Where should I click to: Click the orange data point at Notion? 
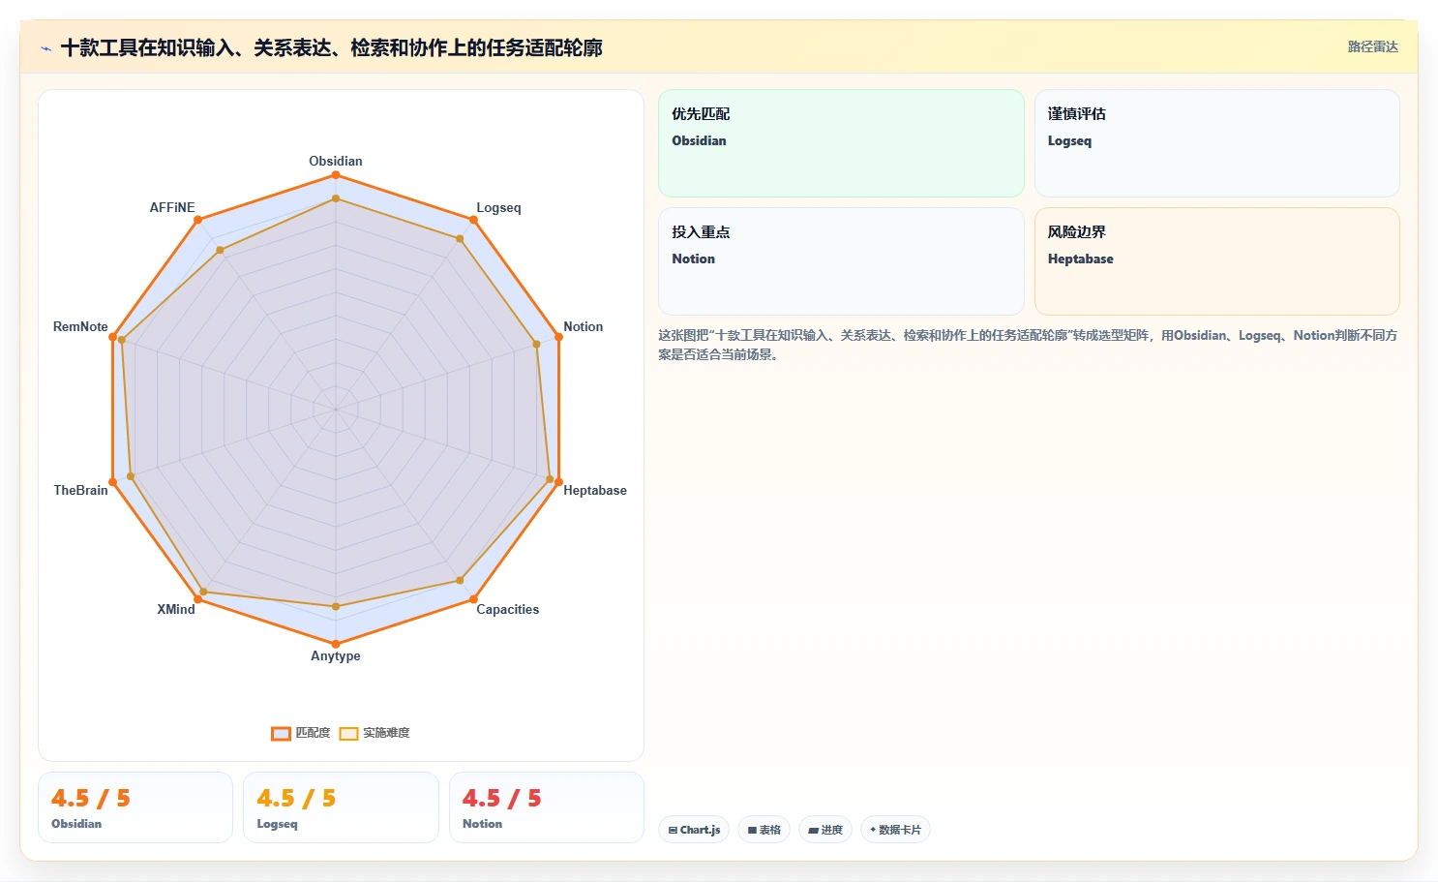tap(558, 337)
